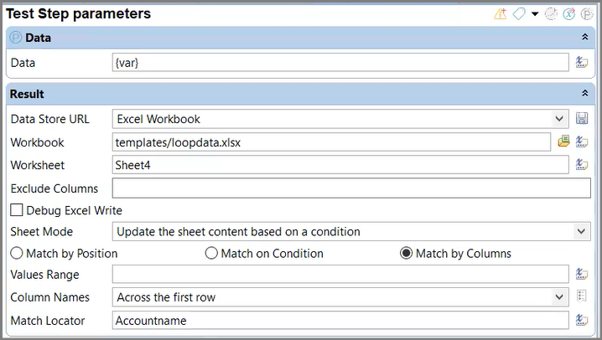Screen dimensions: 602x340
Task: Select the Match by Position radio button
Action: click(17, 253)
